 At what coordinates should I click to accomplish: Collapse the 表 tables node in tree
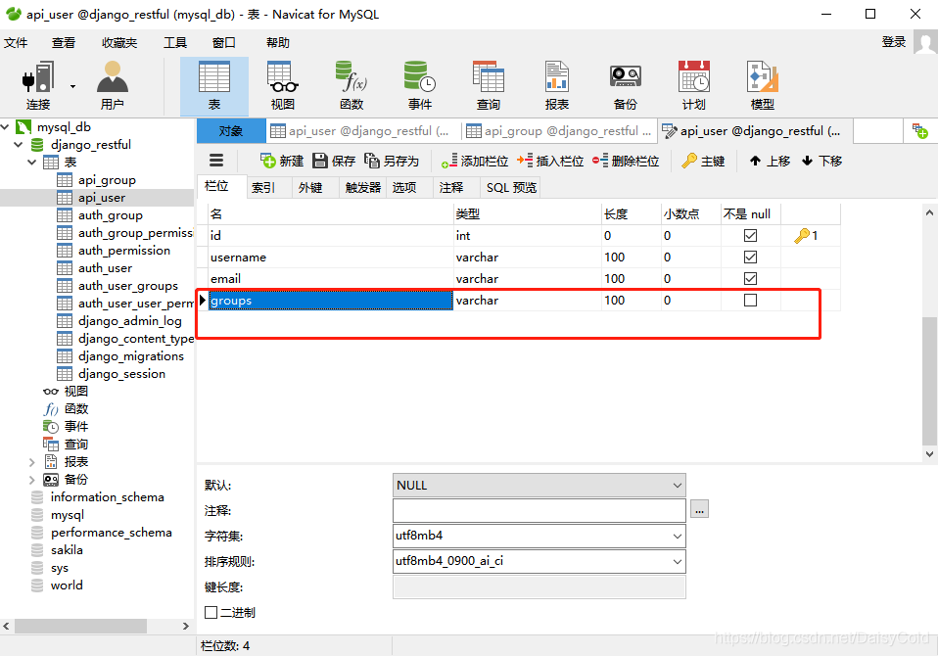(31, 163)
